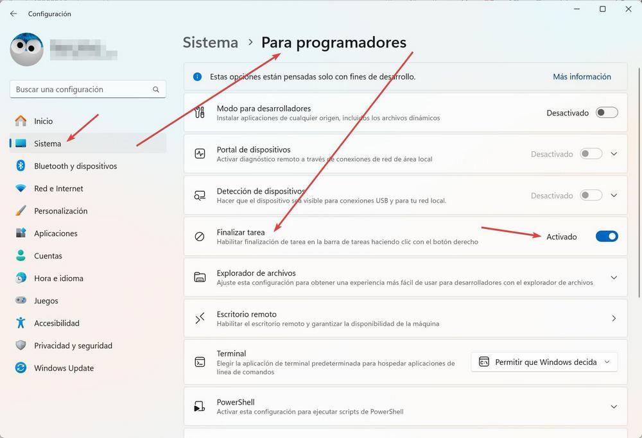Click the shield icon for Privacidad y seguridad
This screenshot has height=438, width=642.
21,345
